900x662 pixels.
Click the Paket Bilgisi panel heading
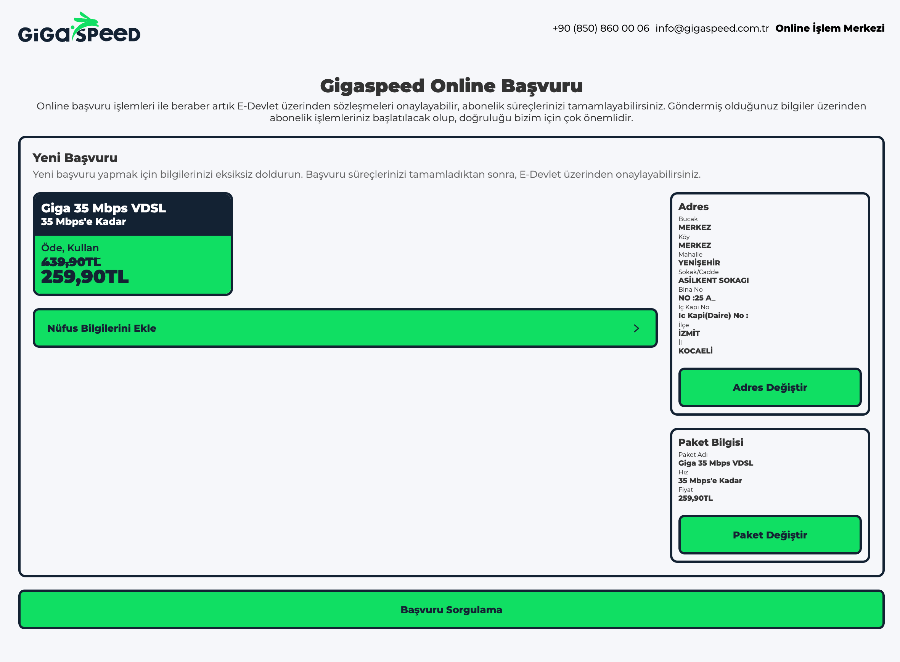pyautogui.click(x=710, y=442)
